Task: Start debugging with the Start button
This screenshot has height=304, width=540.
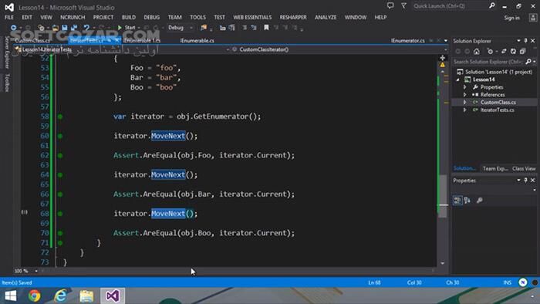Action: pos(127,28)
